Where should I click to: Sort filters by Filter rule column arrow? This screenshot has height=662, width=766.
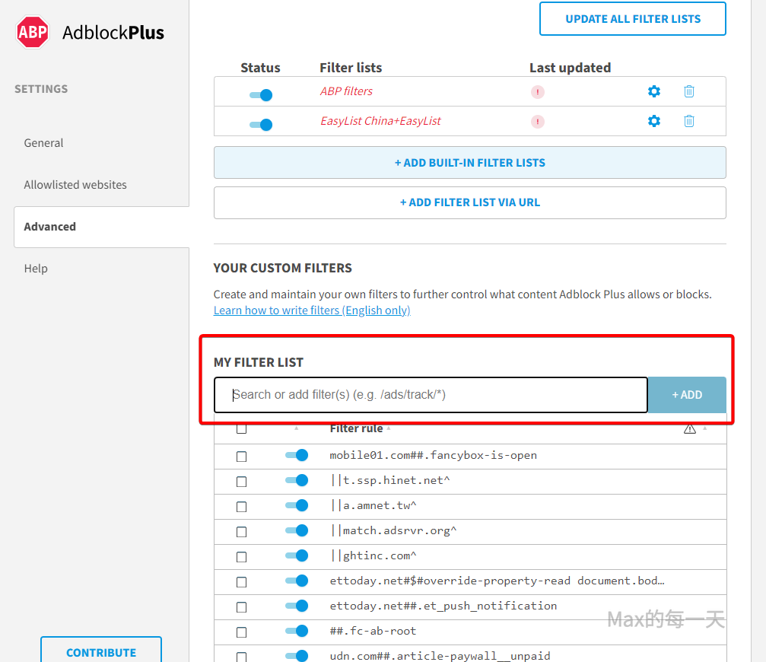389,428
